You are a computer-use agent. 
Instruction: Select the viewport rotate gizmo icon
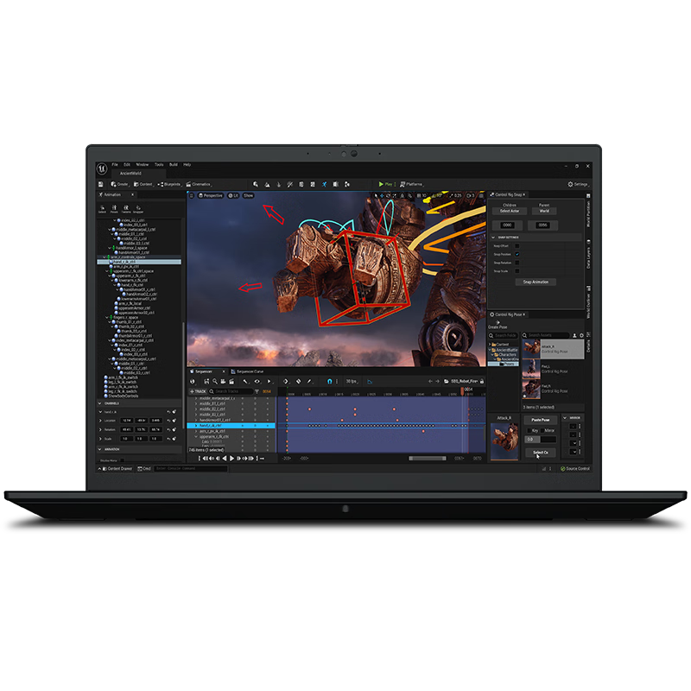click(388, 196)
